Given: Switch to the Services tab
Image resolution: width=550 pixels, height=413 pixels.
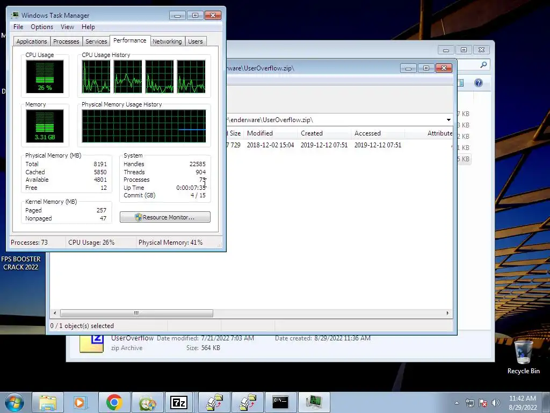Looking at the screenshot, I should coord(96,41).
